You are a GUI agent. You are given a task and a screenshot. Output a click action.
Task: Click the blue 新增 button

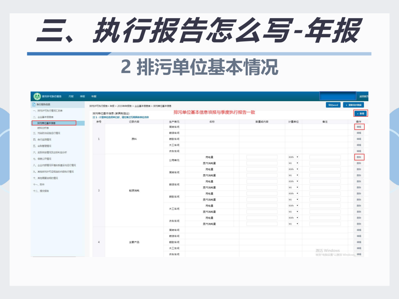tap(361, 113)
